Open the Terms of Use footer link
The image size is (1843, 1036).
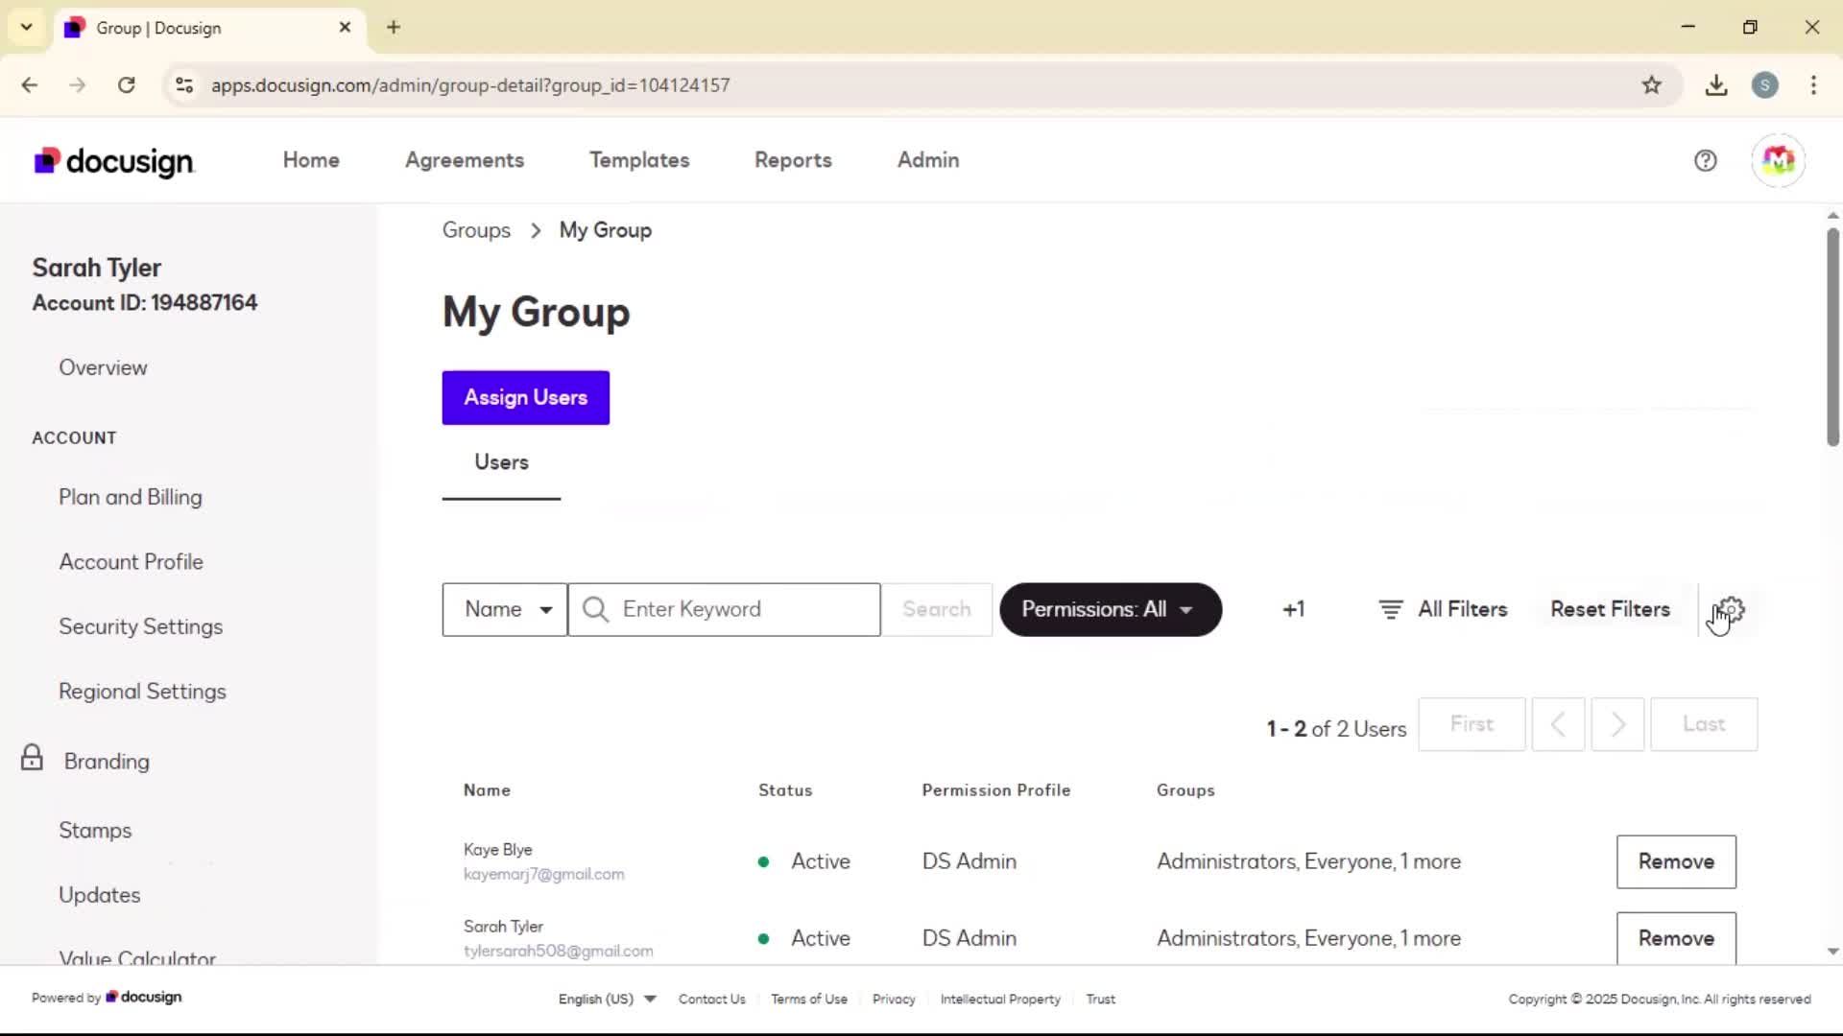[809, 999]
